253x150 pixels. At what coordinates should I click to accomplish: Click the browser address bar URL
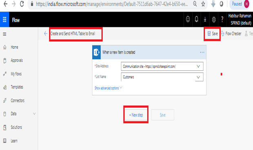pos(112,4)
